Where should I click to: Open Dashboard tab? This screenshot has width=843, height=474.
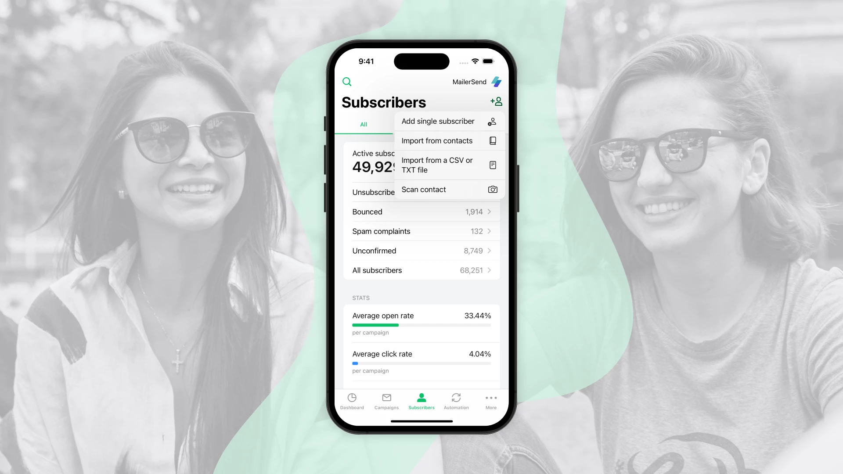click(352, 401)
